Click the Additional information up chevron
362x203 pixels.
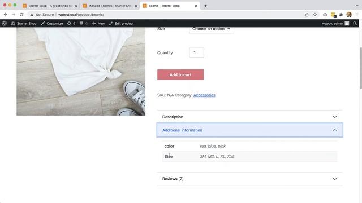pos(335,130)
